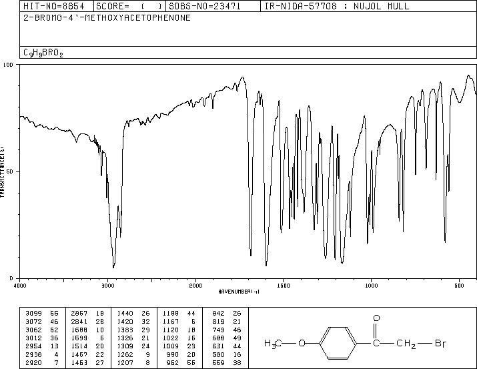Click the WAVENUMBER axis title

pos(239,292)
